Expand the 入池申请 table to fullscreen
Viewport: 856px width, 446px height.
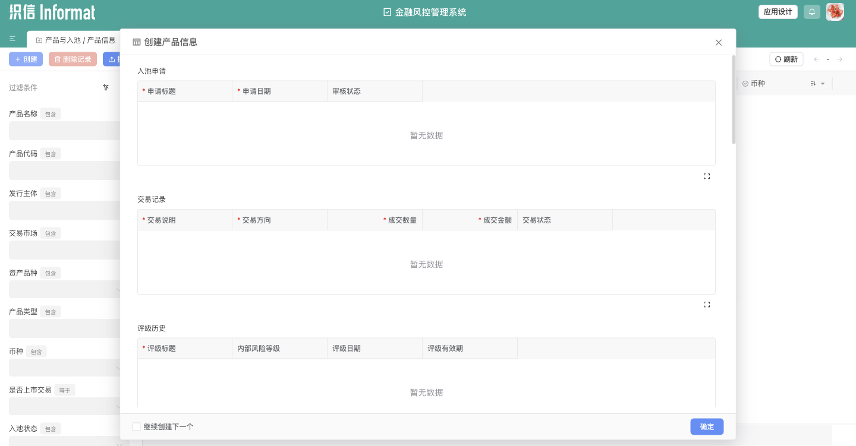point(707,176)
